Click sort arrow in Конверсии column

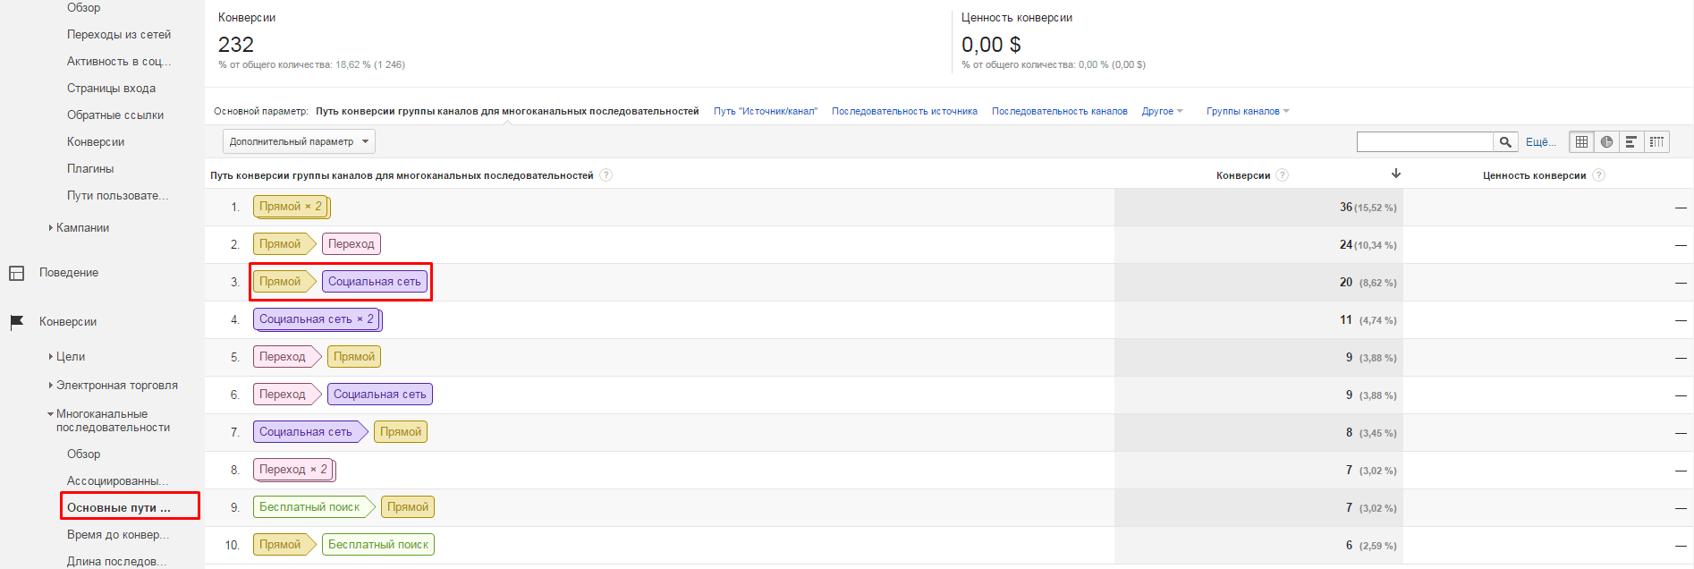point(1396,174)
